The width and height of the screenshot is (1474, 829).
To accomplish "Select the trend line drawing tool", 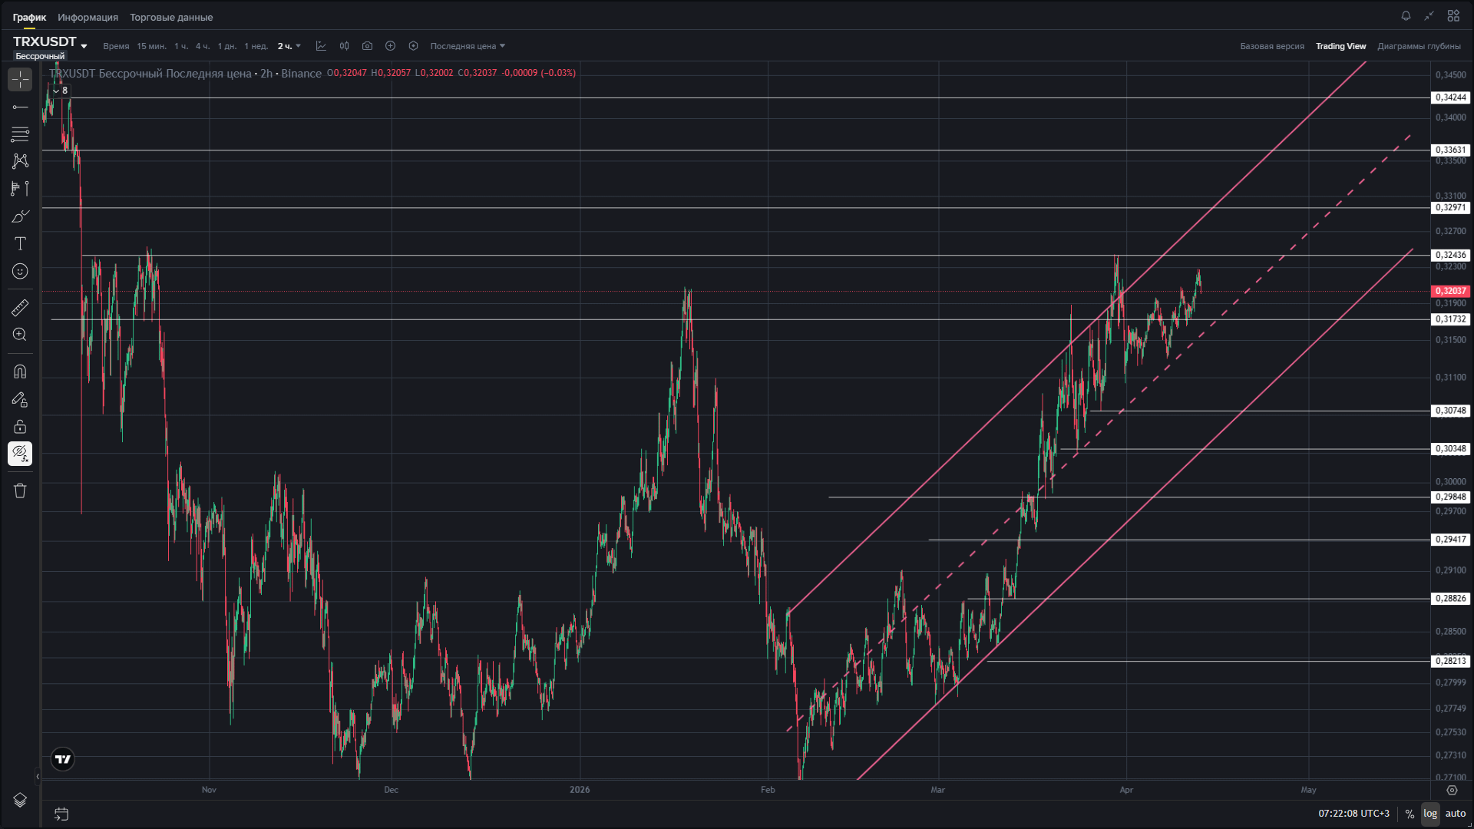I will click(20, 107).
